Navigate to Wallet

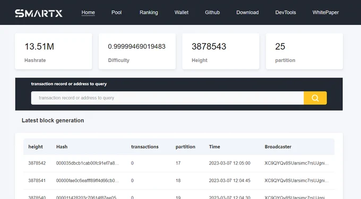click(182, 12)
